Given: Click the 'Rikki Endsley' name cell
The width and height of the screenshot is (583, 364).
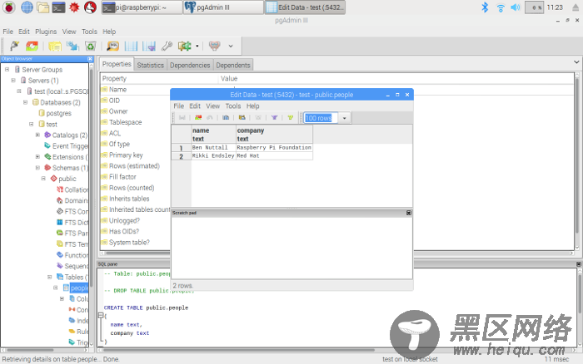Looking at the screenshot, I should pyautogui.click(x=213, y=156).
